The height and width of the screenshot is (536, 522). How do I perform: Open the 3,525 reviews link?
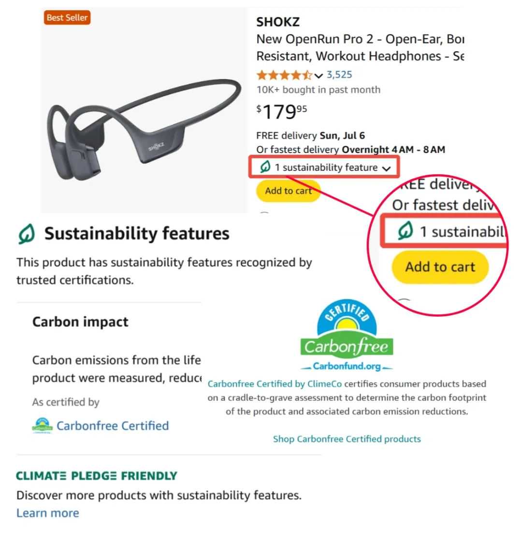tap(339, 75)
